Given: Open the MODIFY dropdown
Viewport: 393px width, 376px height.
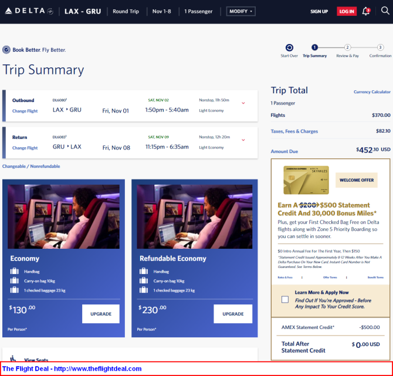Looking at the screenshot, I should 241,11.
